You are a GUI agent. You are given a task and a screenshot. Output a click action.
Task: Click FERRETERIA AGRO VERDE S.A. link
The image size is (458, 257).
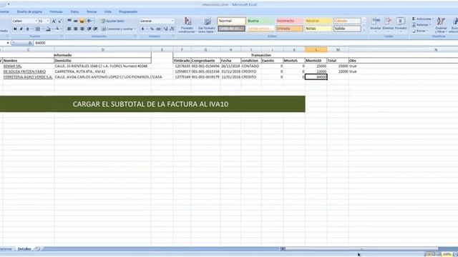28,77
